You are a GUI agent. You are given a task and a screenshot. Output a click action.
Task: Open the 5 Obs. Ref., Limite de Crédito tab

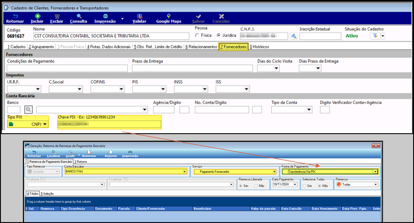pos(158,47)
